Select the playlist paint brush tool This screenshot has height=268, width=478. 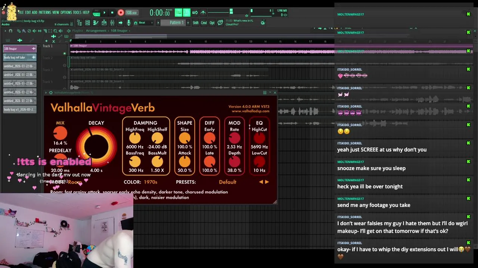point(24,31)
